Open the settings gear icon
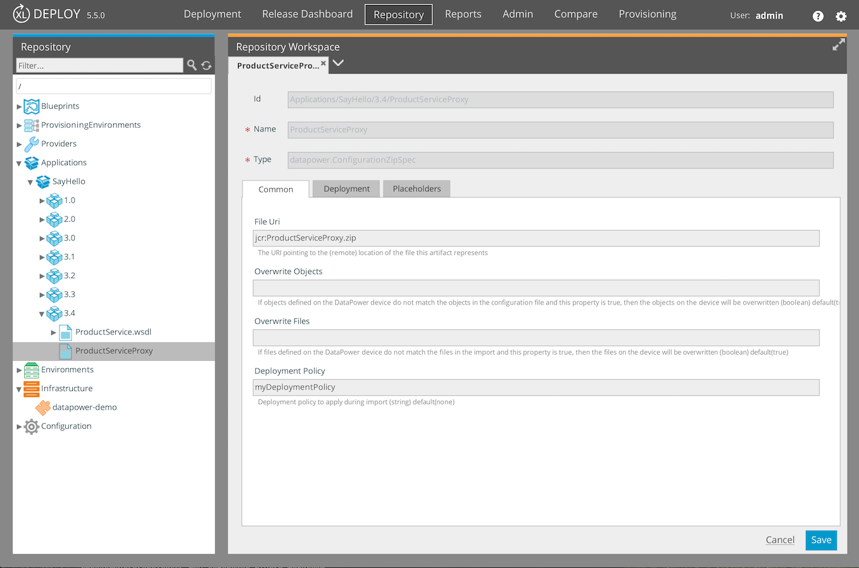This screenshot has height=568, width=859. coord(841,16)
